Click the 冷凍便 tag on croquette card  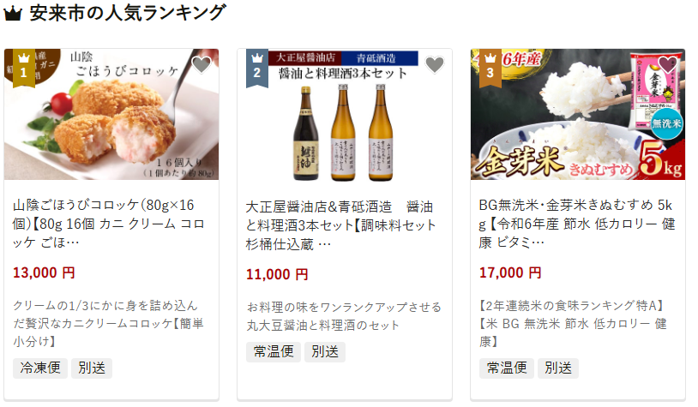click(x=40, y=368)
